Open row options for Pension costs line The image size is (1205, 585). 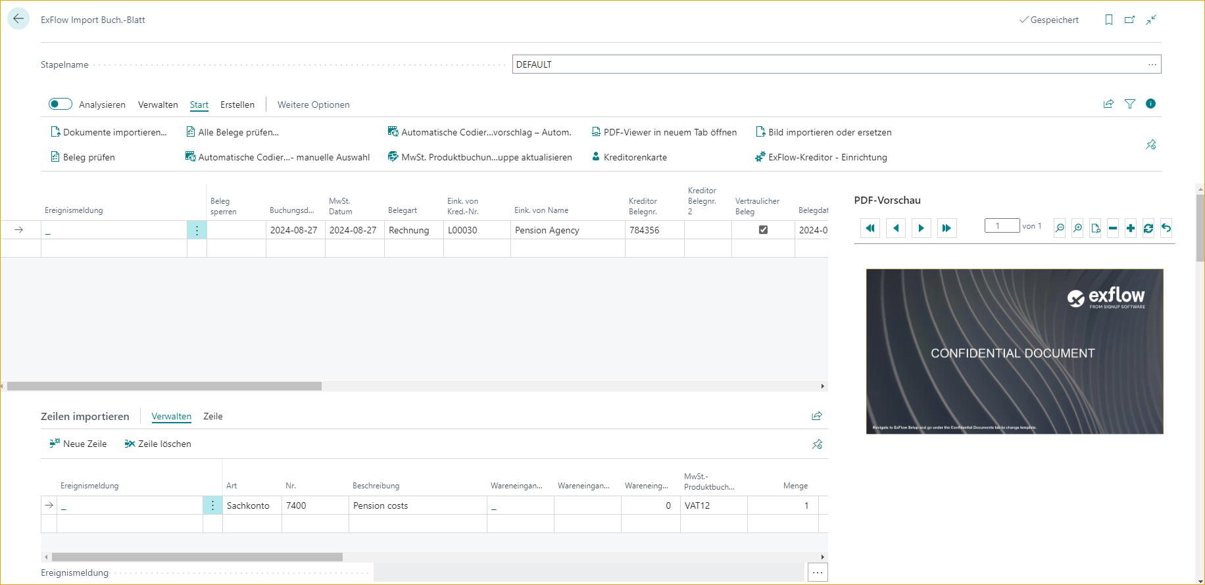pyautogui.click(x=212, y=505)
